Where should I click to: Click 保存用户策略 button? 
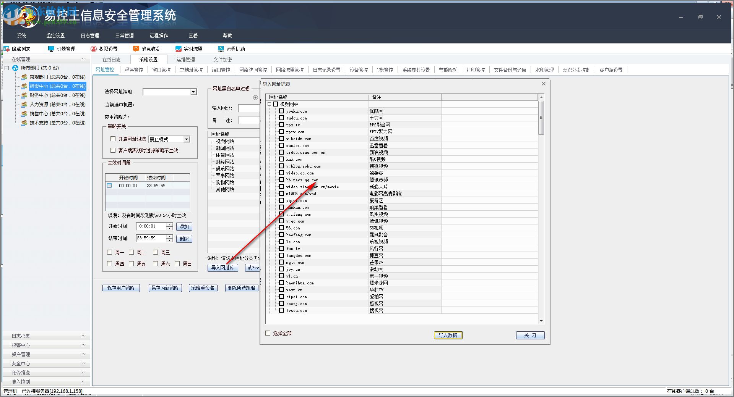click(121, 288)
